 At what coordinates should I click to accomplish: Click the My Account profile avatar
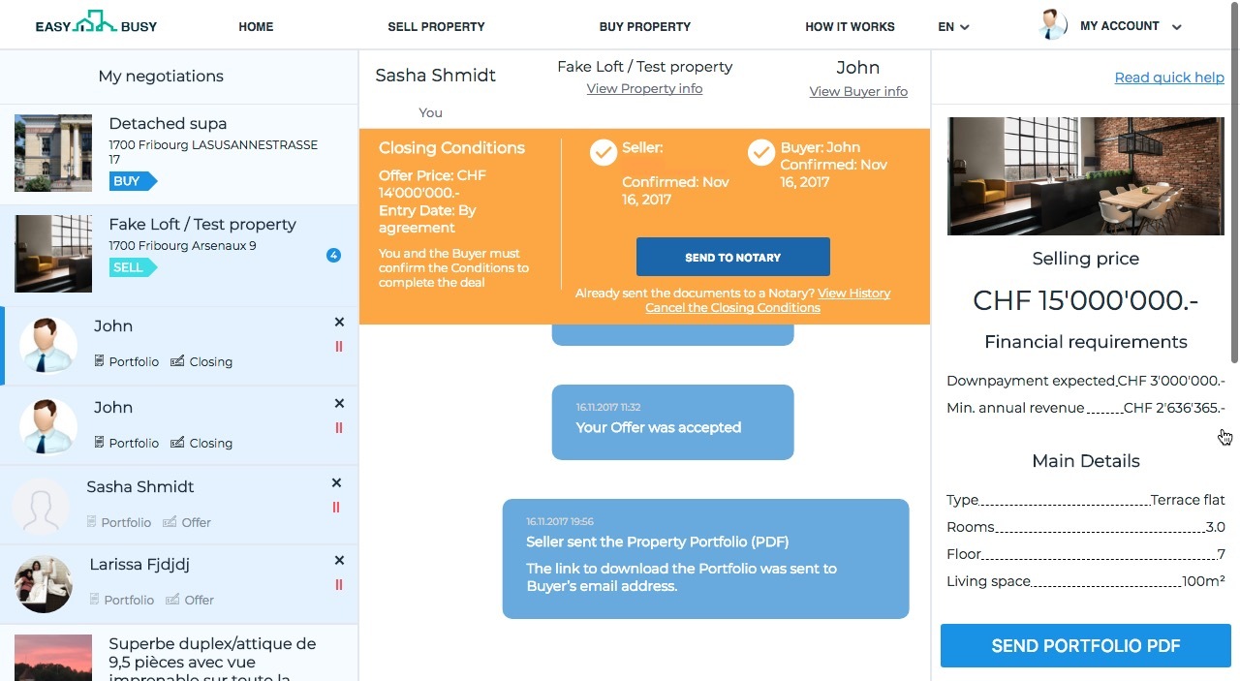tap(1052, 25)
